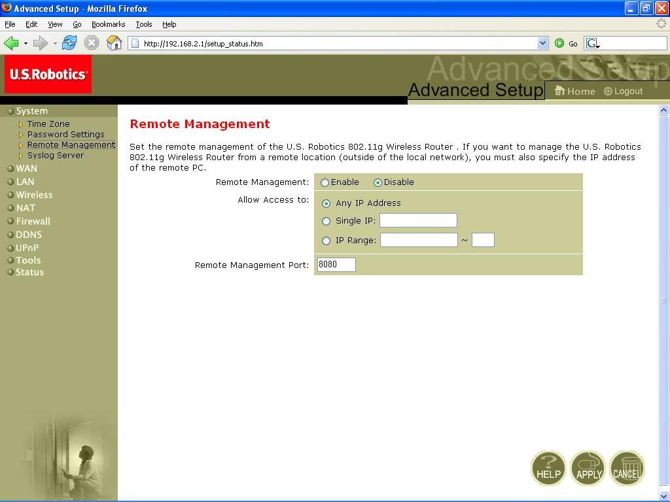Click the Forward arrow button
This screenshot has width=670, height=502.
point(40,43)
